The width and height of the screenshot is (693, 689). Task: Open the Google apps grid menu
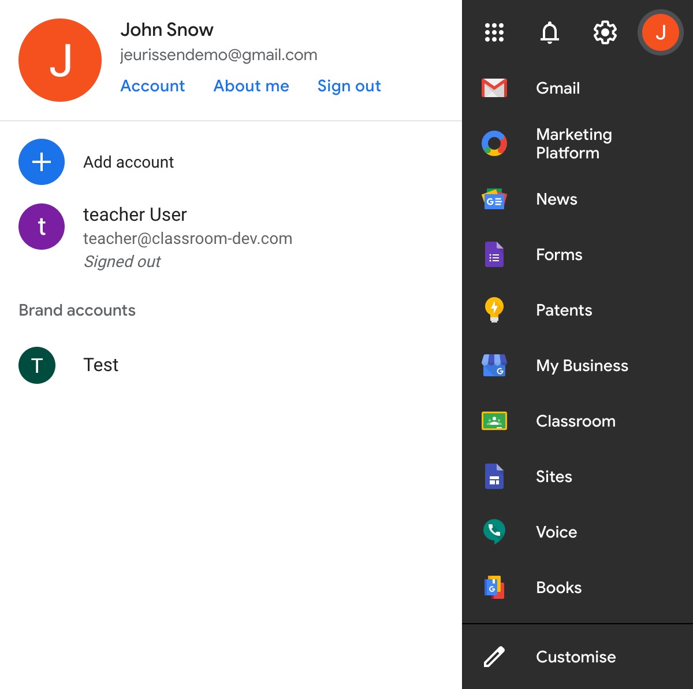pyautogui.click(x=494, y=33)
